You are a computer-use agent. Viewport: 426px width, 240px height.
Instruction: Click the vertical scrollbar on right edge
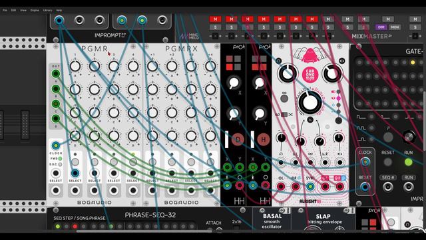[425, 121]
